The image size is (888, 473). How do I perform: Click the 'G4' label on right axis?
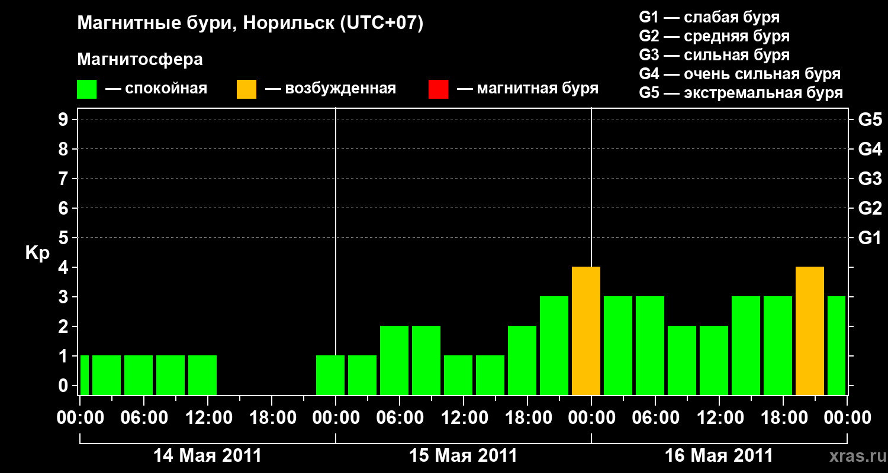[x=870, y=150]
